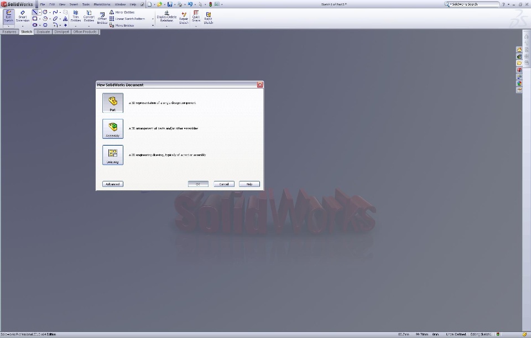Click the Save toolbar icon
531x338 pixels.
point(170,4)
